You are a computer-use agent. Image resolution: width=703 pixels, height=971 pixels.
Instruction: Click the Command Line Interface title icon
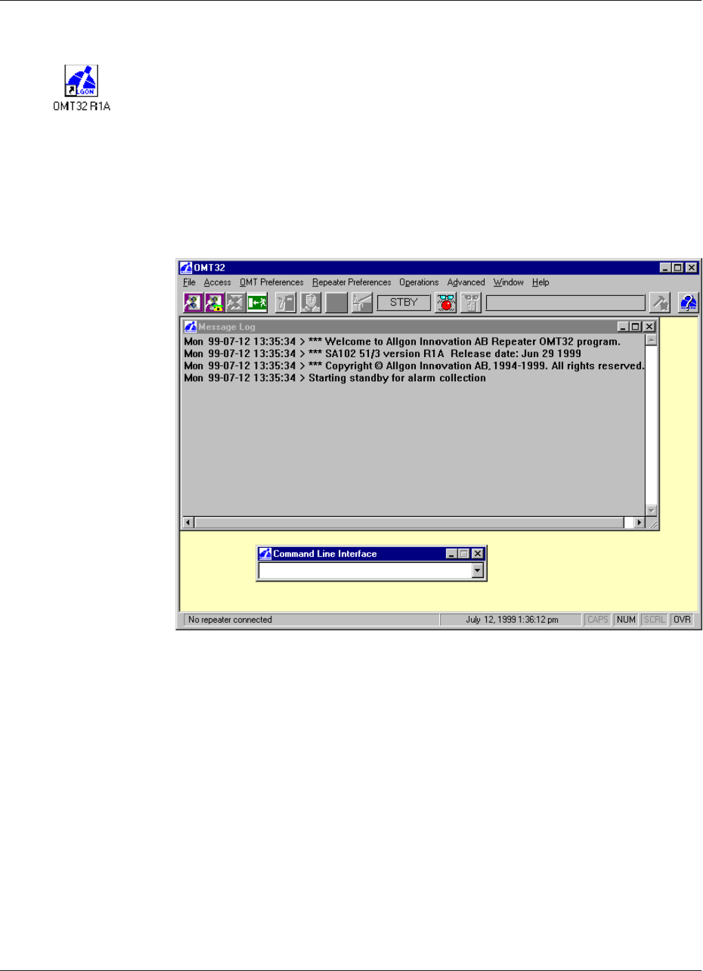(265, 553)
